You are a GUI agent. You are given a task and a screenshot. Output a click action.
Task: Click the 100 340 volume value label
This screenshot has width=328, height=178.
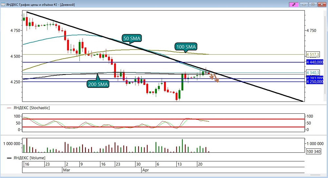pyautogui.click(x=313, y=151)
